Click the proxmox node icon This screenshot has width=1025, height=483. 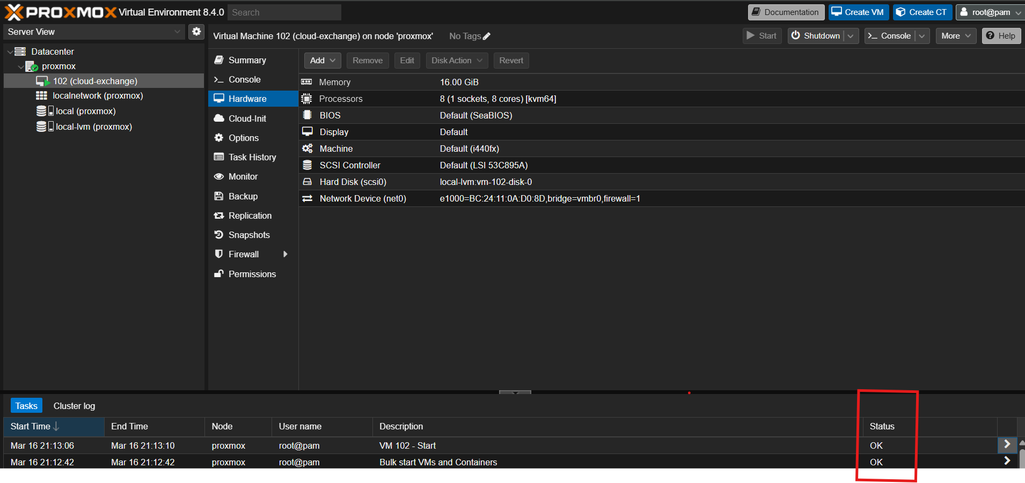point(32,66)
